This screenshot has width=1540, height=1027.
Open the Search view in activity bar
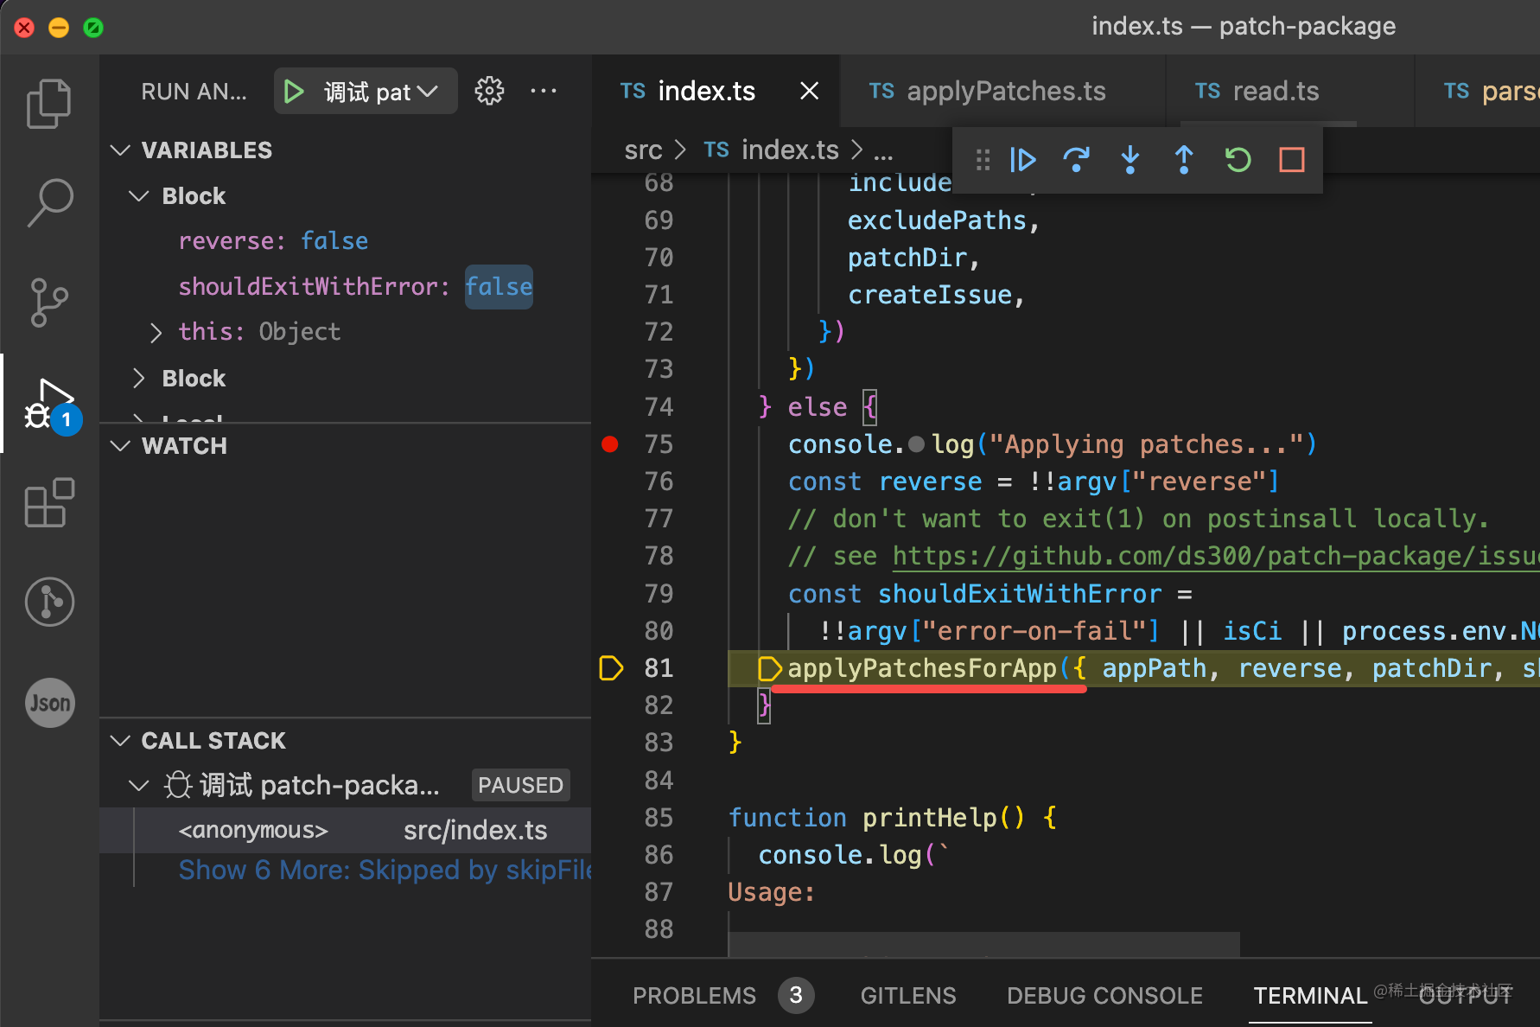click(x=49, y=202)
